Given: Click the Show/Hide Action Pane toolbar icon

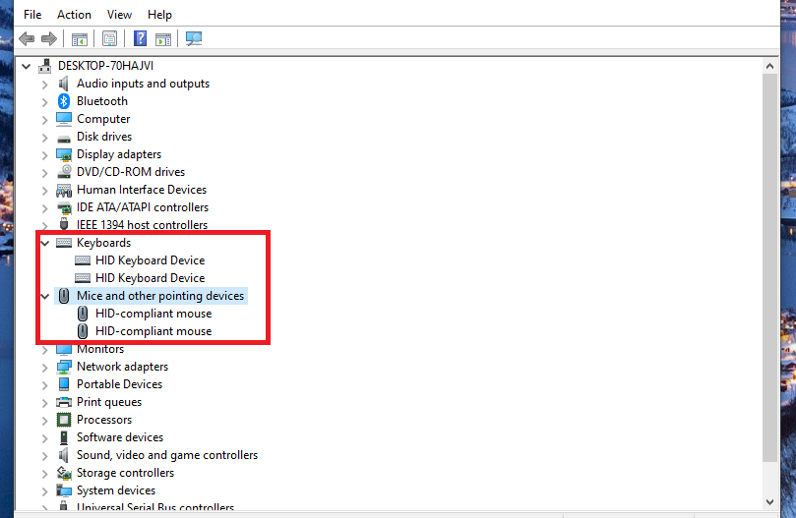Looking at the screenshot, I should coord(163,39).
